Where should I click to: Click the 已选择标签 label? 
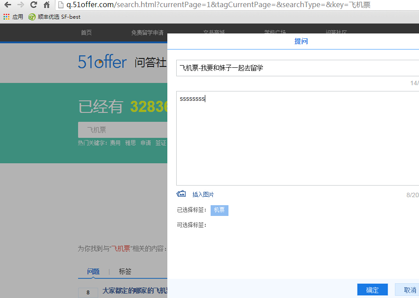coord(191,210)
